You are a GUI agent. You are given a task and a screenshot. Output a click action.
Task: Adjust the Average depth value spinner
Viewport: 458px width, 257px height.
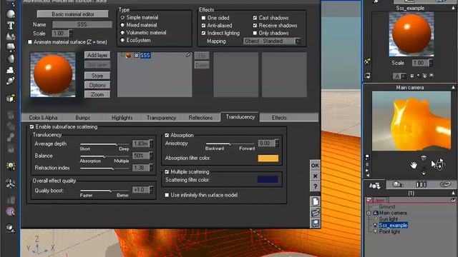(151, 143)
